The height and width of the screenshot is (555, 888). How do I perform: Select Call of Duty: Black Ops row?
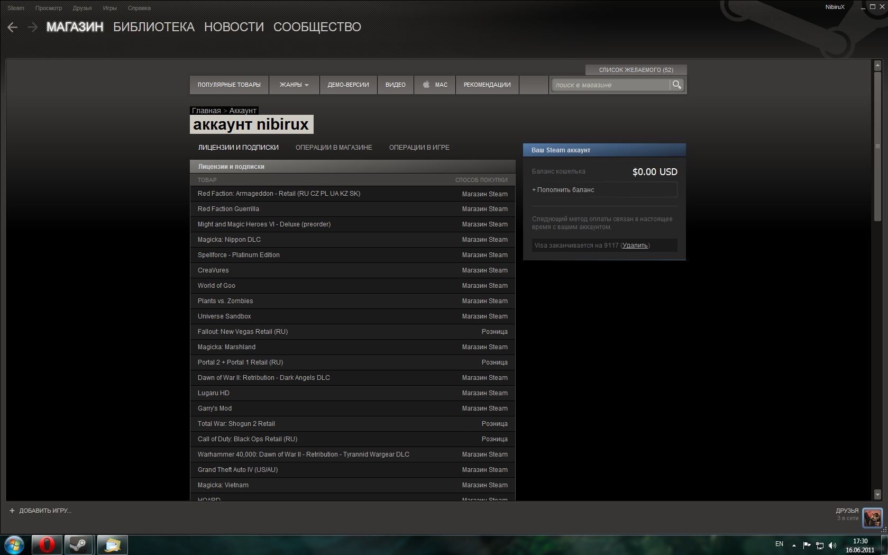point(353,439)
